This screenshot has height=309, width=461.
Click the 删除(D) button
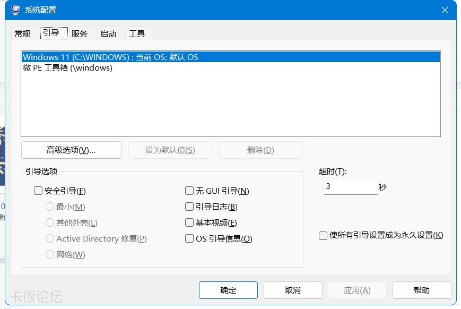tap(261, 150)
